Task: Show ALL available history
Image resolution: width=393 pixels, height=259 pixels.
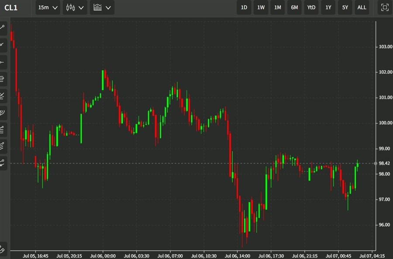Action: pos(362,7)
